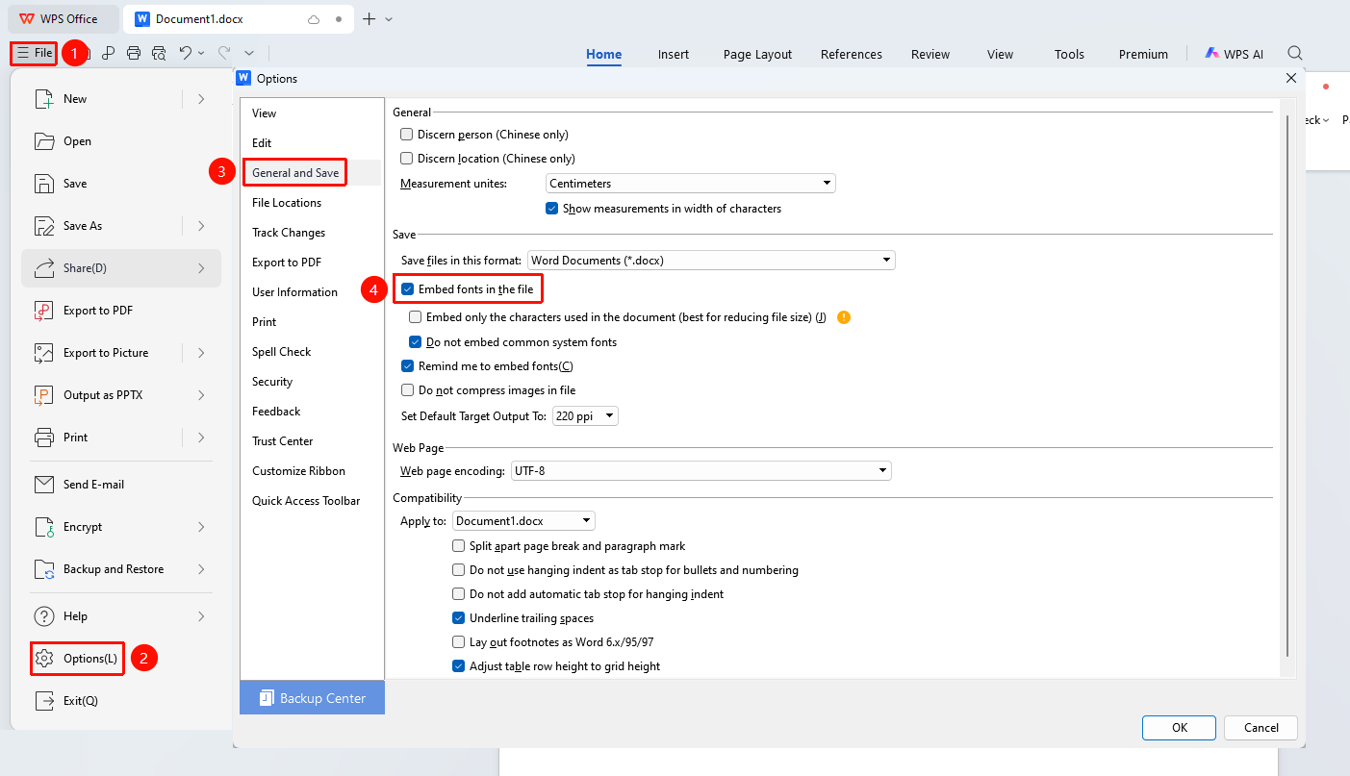This screenshot has width=1350, height=776.
Task: Open the Web page encoding dropdown
Action: pyautogui.click(x=701, y=471)
